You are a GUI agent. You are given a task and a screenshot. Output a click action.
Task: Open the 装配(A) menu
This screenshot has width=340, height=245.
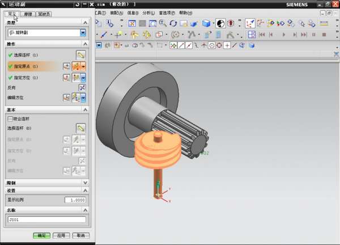point(116,13)
